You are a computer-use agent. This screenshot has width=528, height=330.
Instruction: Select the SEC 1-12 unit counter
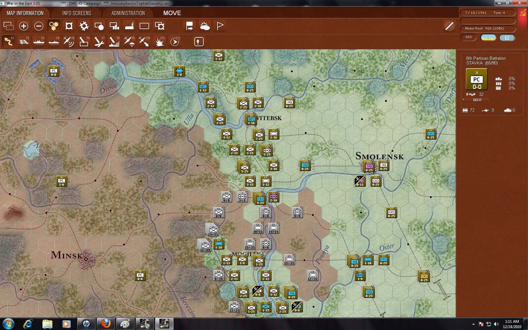tap(203, 87)
